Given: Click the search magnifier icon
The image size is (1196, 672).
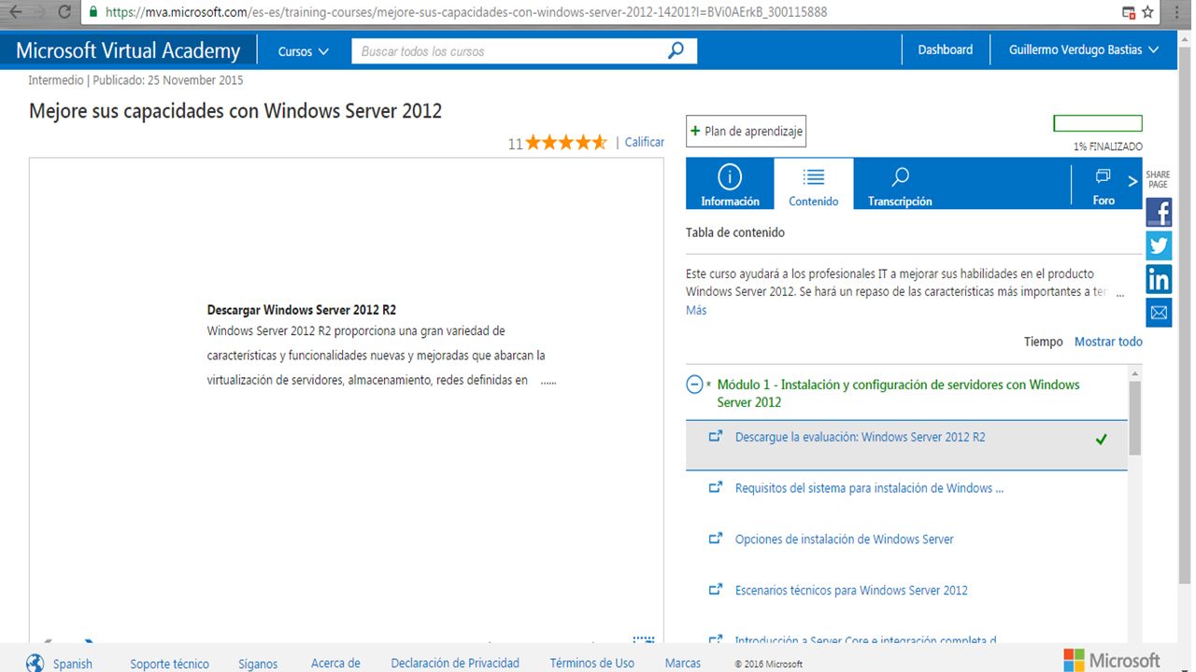Looking at the screenshot, I should click(x=676, y=50).
